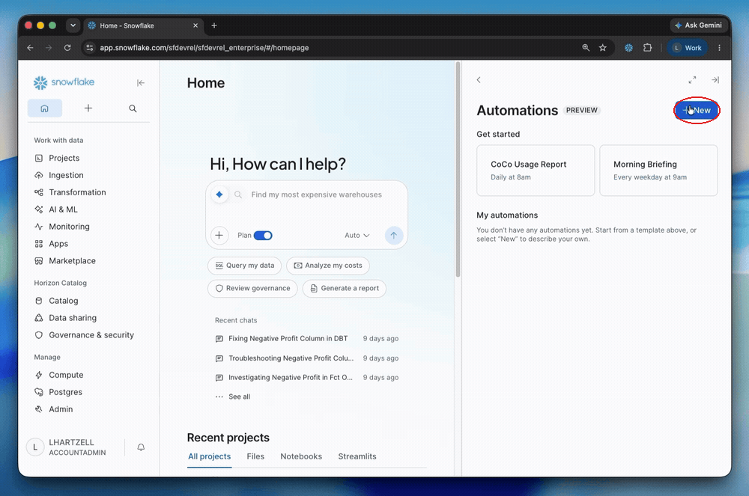Focus the Find my most expensive warehouses field
Image resolution: width=749 pixels, height=496 pixels.
point(316,195)
